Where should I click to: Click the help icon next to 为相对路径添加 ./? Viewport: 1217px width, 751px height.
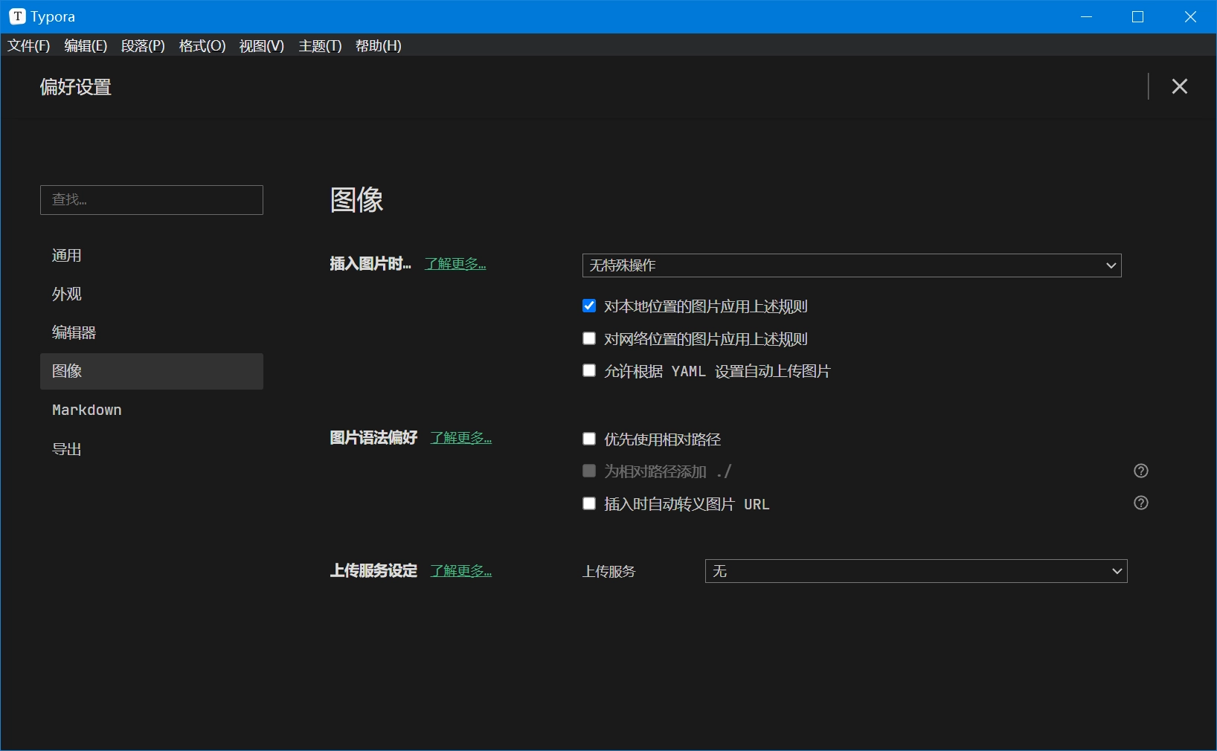(x=1141, y=471)
